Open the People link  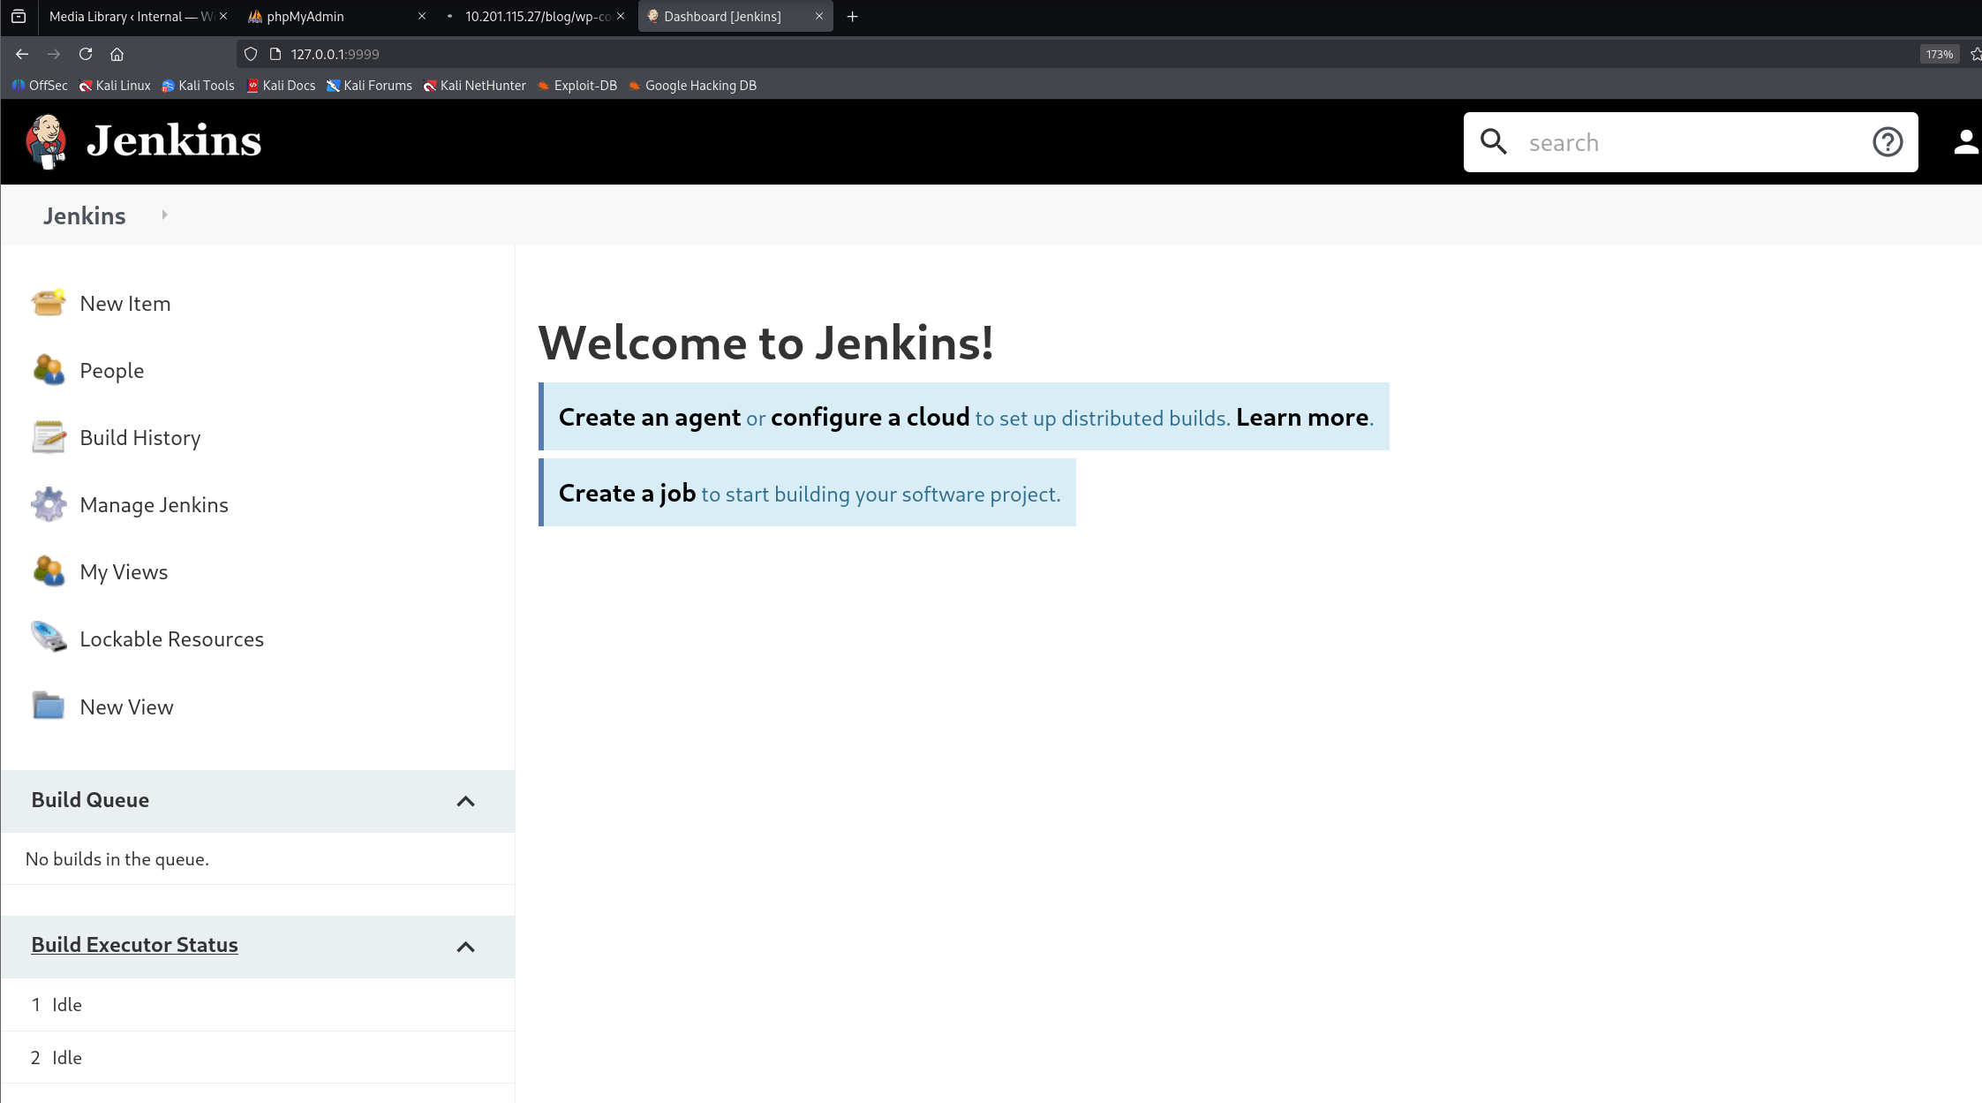112,370
